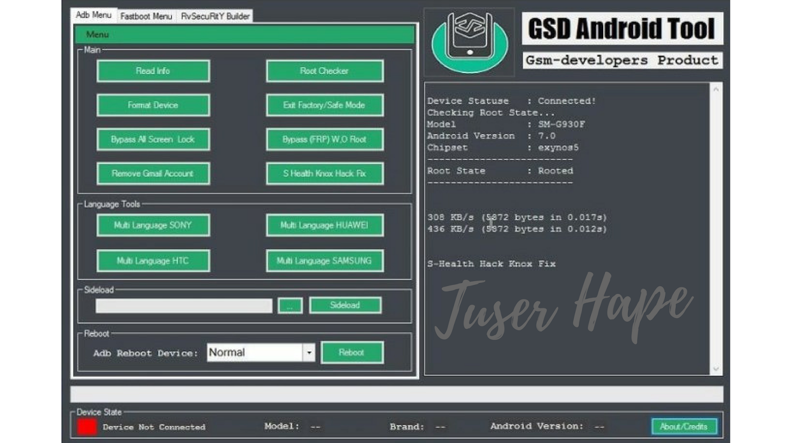Run Root Checker
Image resolution: width=788 pixels, height=443 pixels.
324,70
